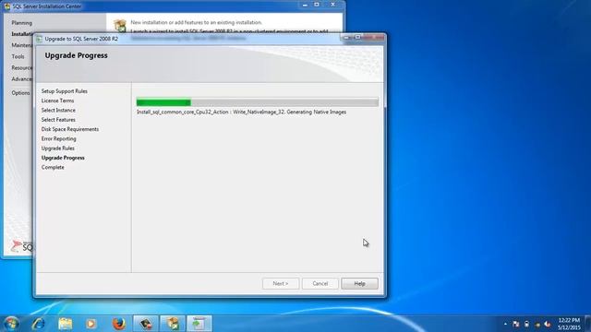Select the Error Reporting step
Screen dimensions: 591x332
59,138
